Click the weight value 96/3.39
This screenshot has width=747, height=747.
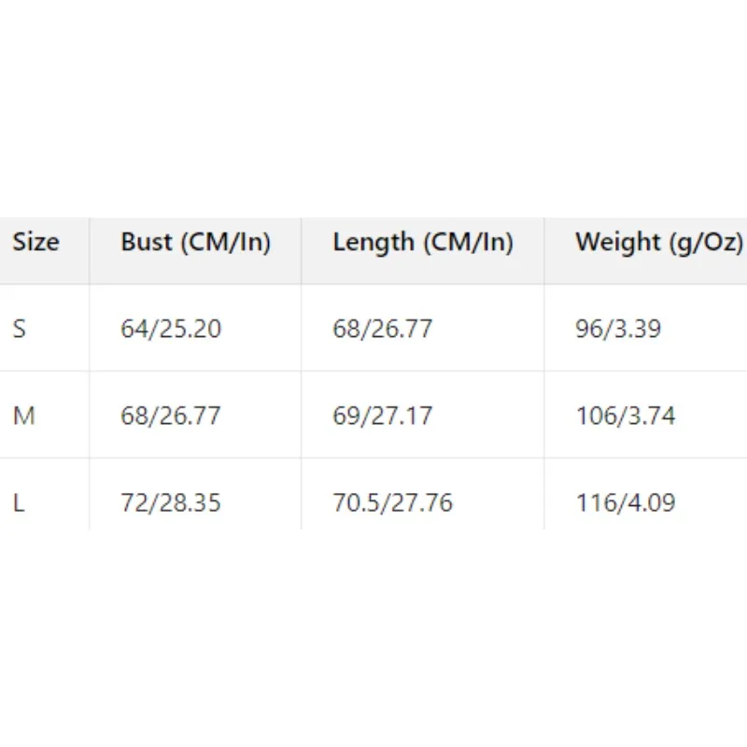tap(618, 329)
